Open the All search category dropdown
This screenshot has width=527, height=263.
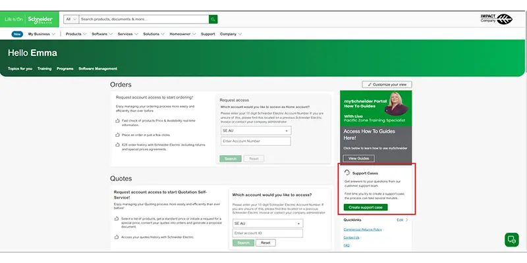(71, 19)
